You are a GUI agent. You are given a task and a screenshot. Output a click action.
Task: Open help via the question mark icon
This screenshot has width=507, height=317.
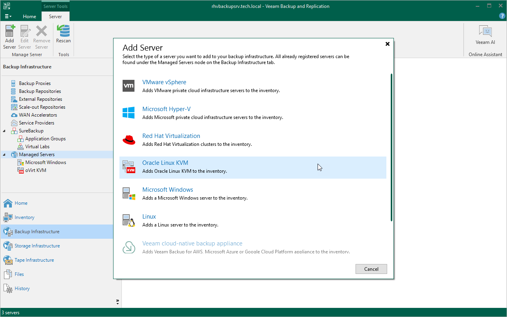point(502,16)
